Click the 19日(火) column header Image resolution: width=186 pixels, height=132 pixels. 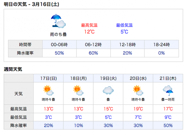pyautogui.click(x=108, y=78)
